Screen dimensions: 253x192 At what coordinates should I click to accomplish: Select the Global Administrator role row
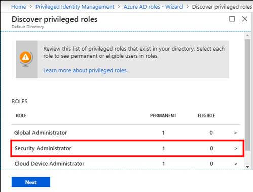(x=126, y=133)
